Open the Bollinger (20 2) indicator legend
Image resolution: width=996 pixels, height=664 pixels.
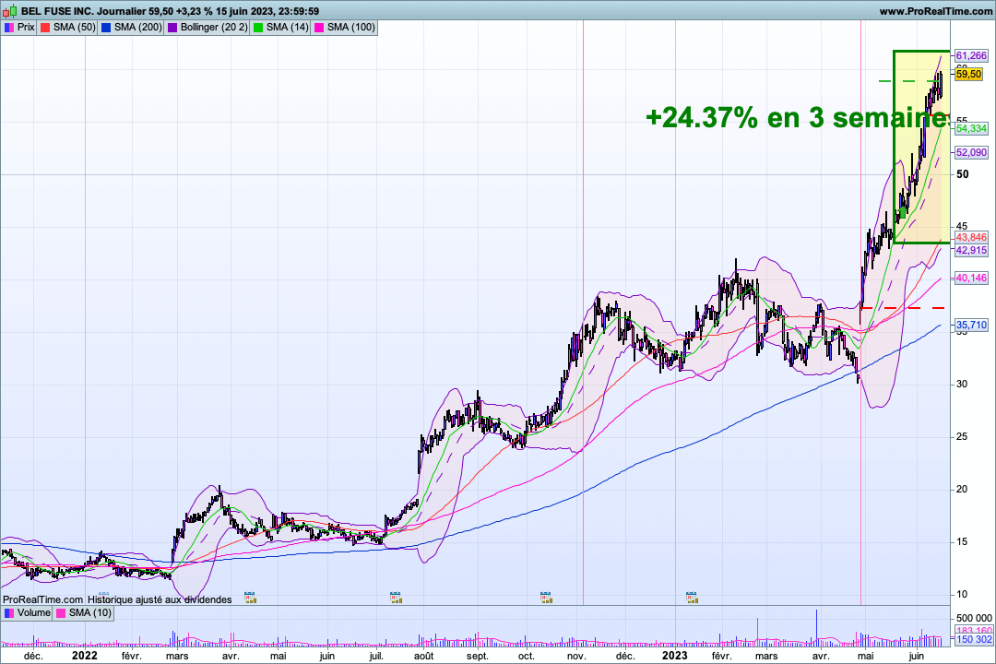click(x=207, y=28)
